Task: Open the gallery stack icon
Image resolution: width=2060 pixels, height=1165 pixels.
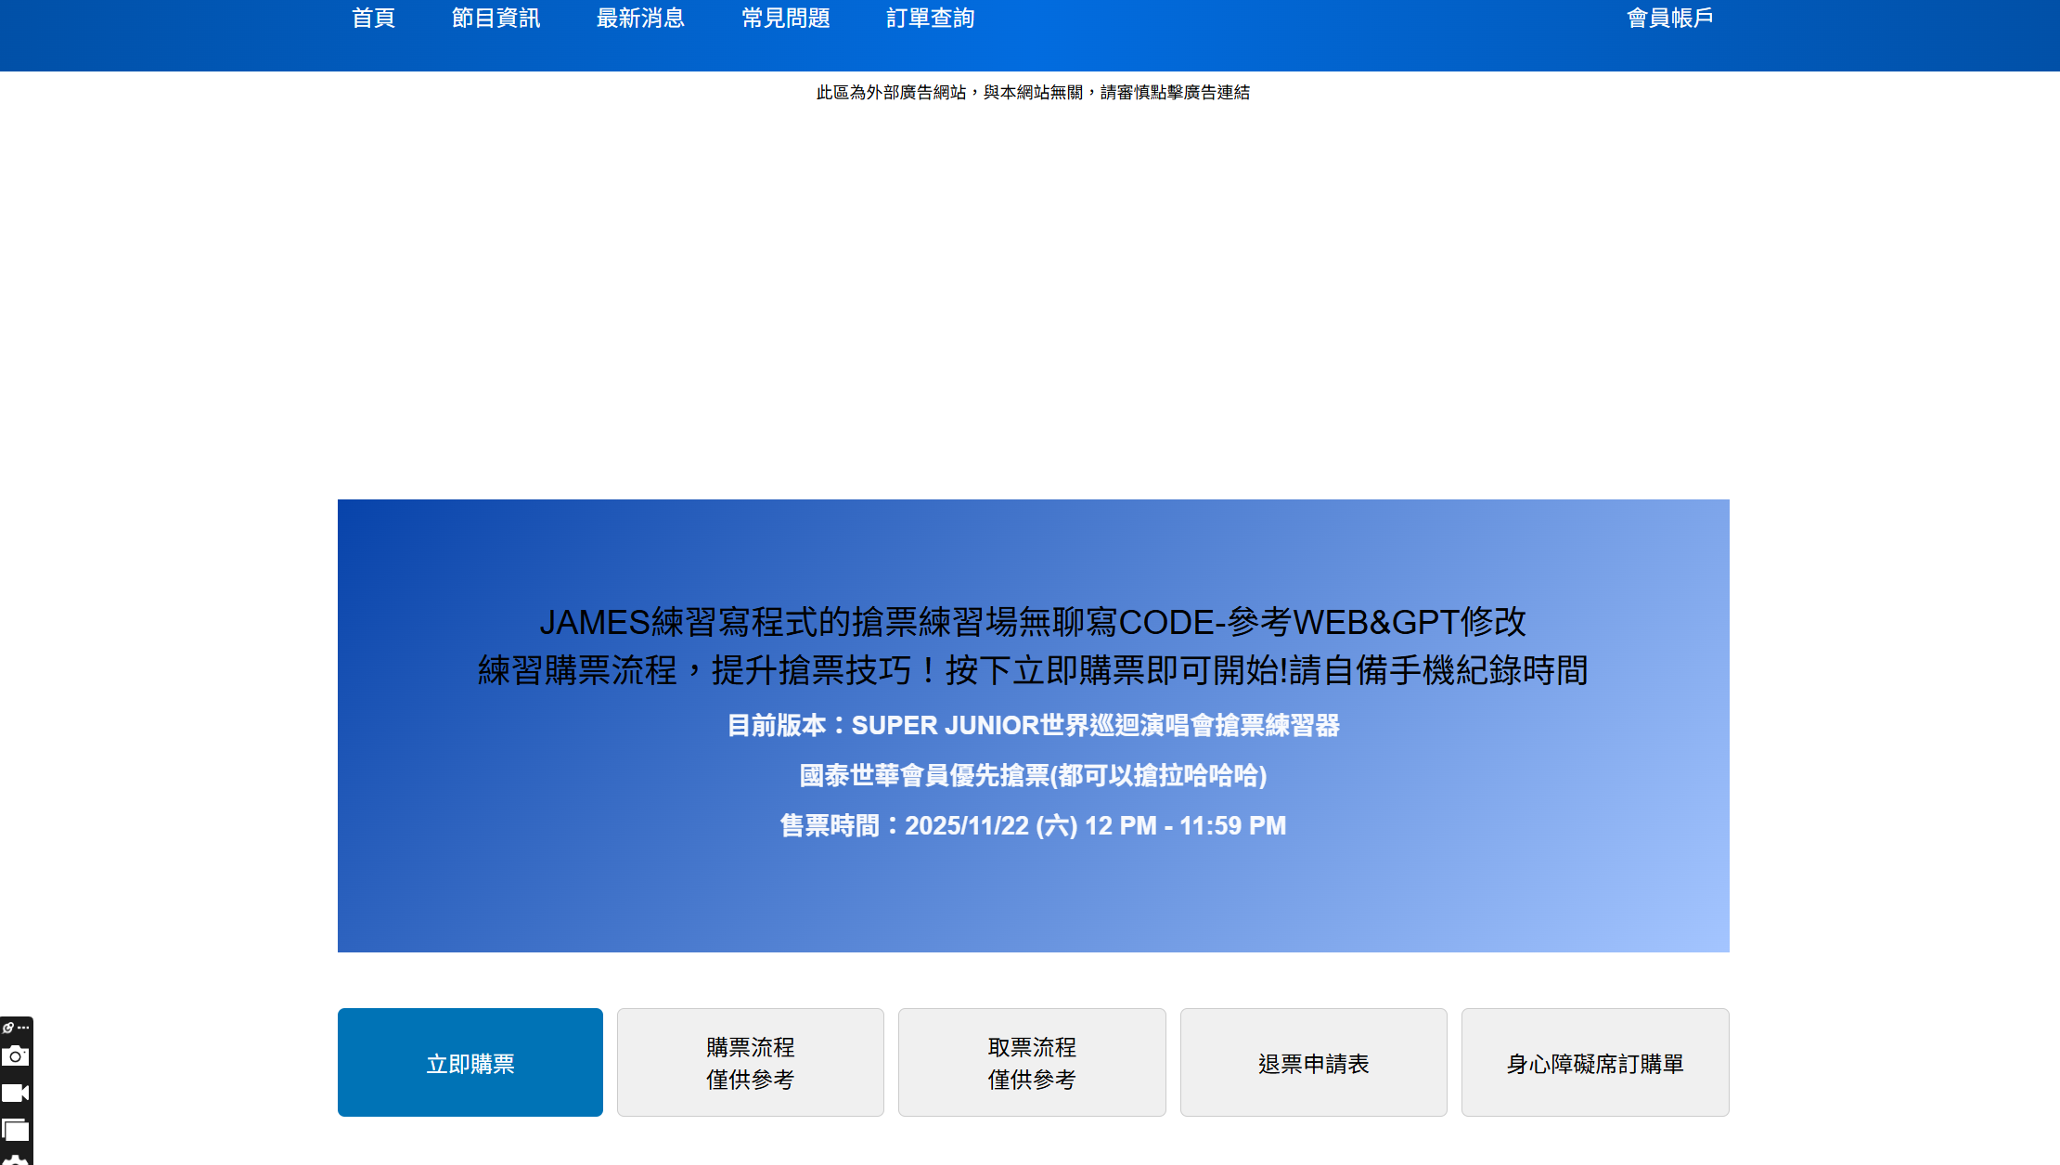Action: coord(15,1130)
